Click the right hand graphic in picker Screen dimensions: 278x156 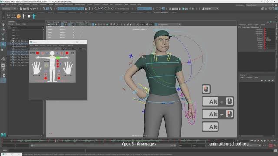(x=68, y=68)
